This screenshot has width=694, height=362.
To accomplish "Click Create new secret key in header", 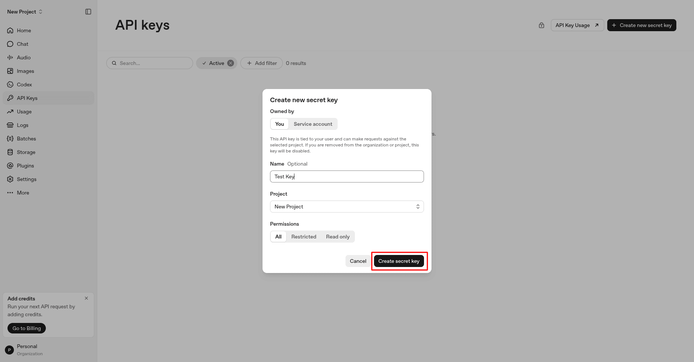I will [x=641, y=25].
